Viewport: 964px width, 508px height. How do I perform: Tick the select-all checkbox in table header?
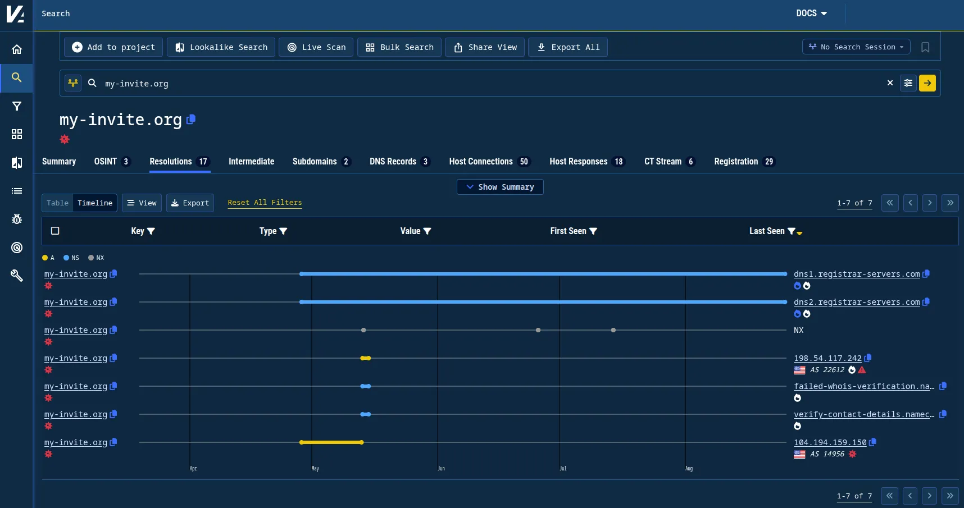(55, 231)
